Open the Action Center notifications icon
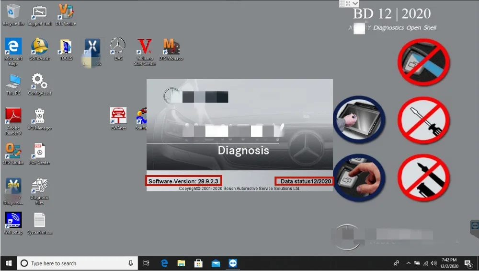 468,263
